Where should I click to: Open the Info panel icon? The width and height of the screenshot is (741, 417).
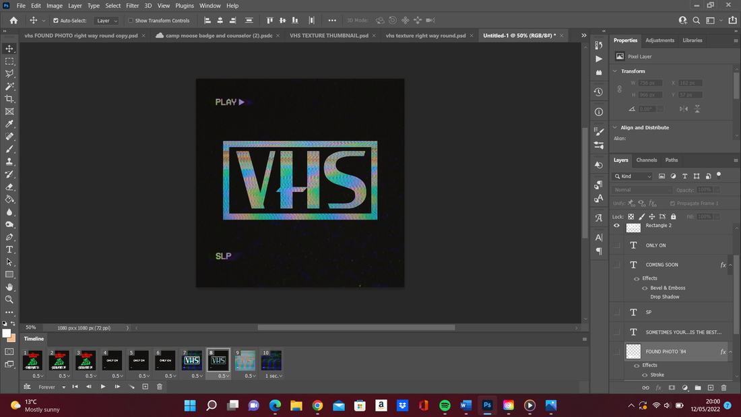[x=599, y=112]
